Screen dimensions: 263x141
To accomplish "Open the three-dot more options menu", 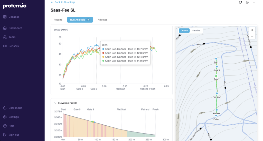I will coord(254,2).
